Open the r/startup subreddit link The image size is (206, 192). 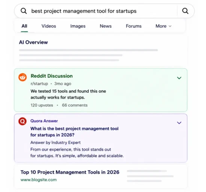coord(39,84)
